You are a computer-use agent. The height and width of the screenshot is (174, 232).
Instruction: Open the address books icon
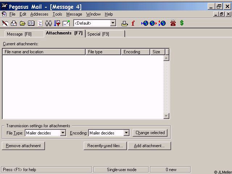[x=31, y=23]
